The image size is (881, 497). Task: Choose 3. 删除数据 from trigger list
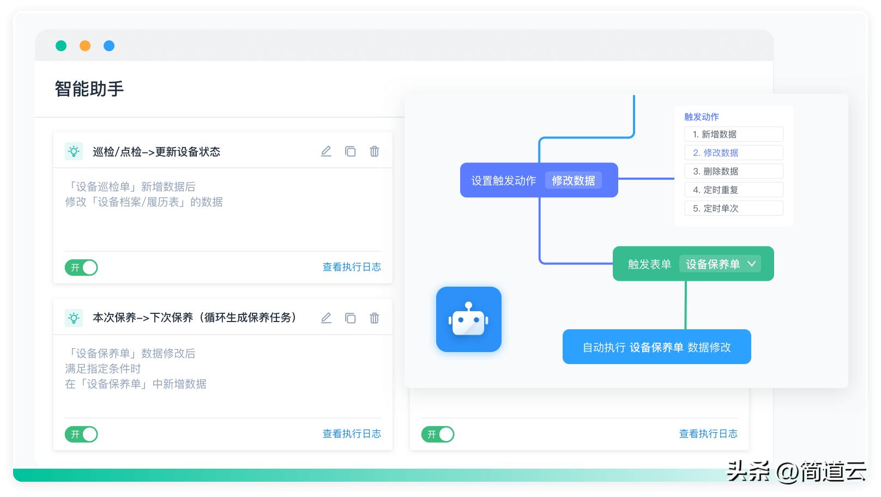(733, 171)
